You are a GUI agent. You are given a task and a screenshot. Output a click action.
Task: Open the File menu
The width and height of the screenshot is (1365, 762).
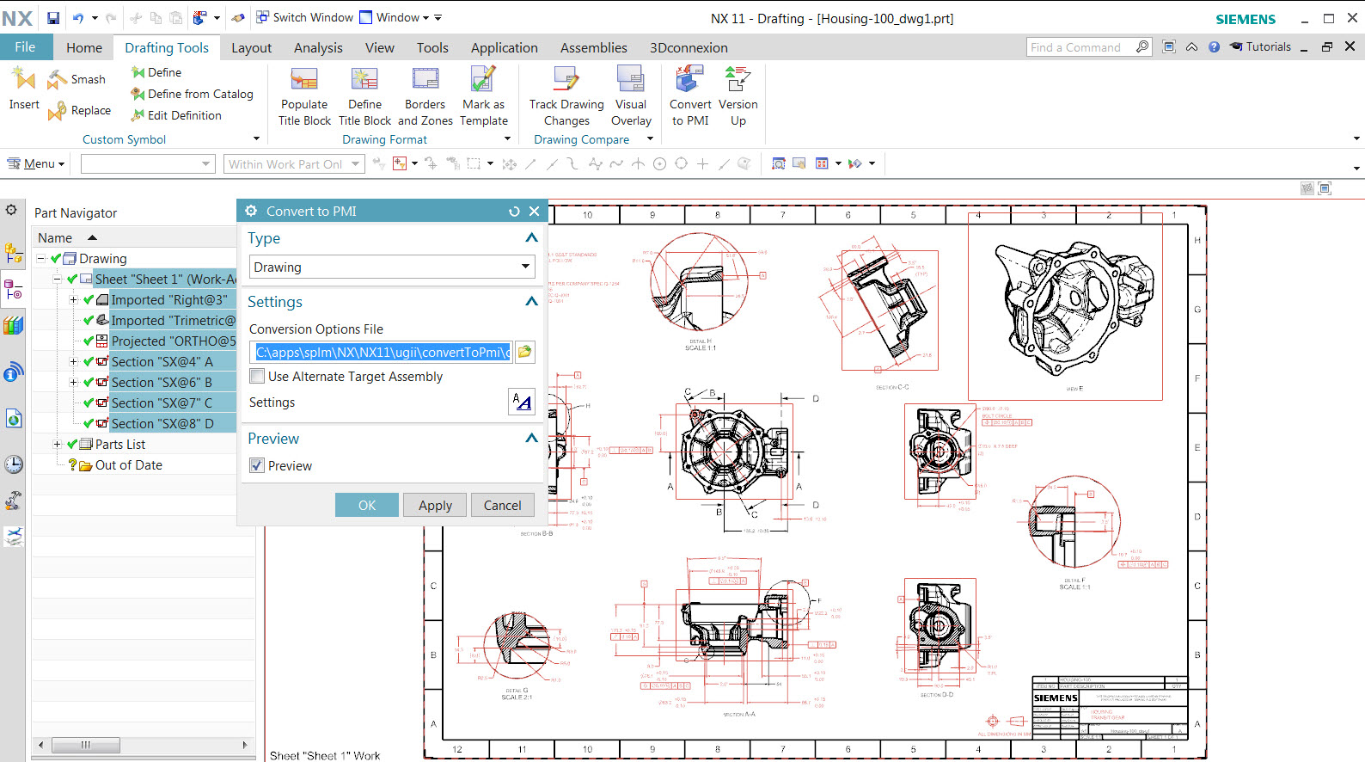(25, 47)
